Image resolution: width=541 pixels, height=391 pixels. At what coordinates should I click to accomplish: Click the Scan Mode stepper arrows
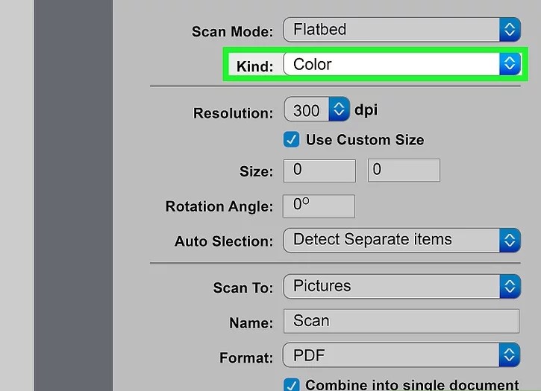point(510,30)
